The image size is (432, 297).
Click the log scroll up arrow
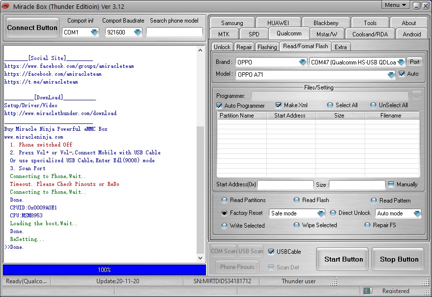(x=201, y=50)
